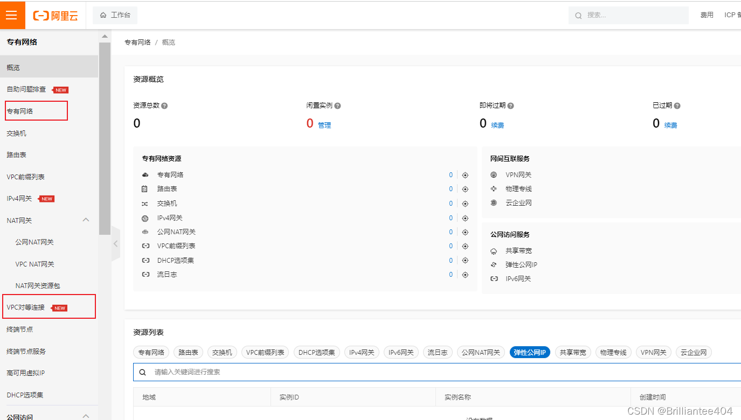This screenshot has width=741, height=420.
Task: Click the Aliyun logo
Action: coord(56,16)
